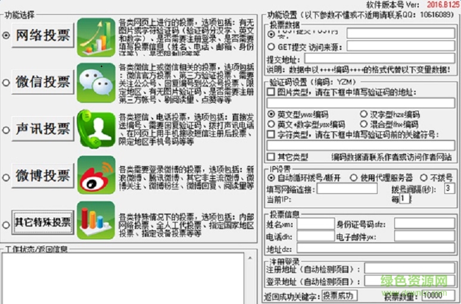Select the radio button beside 网络投票
461x304 pixels.
(x=6, y=36)
